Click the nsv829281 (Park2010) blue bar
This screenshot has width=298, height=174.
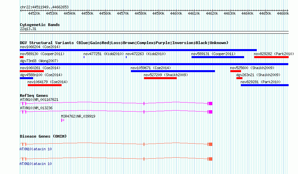(265, 85)
